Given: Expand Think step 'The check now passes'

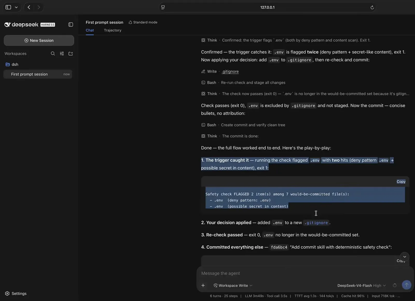Looking at the screenshot, I should pyautogui.click(x=305, y=94).
